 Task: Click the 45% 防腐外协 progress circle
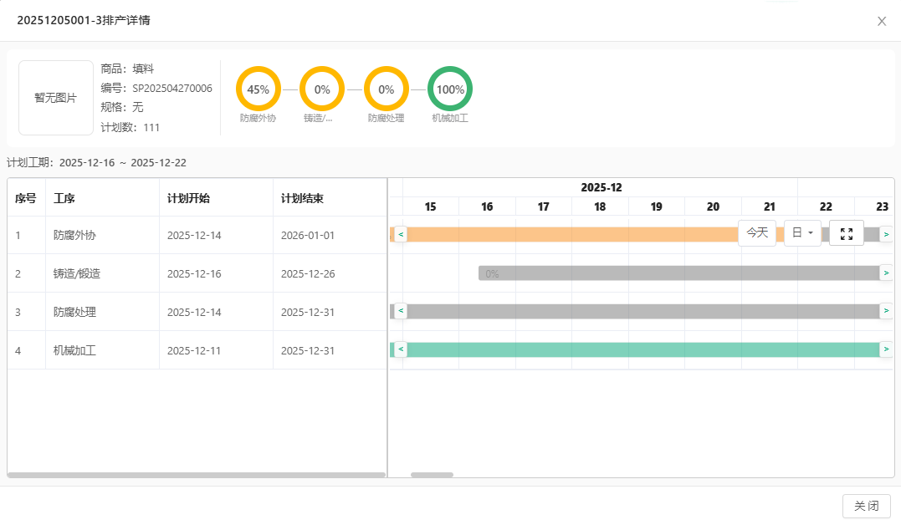pos(258,89)
